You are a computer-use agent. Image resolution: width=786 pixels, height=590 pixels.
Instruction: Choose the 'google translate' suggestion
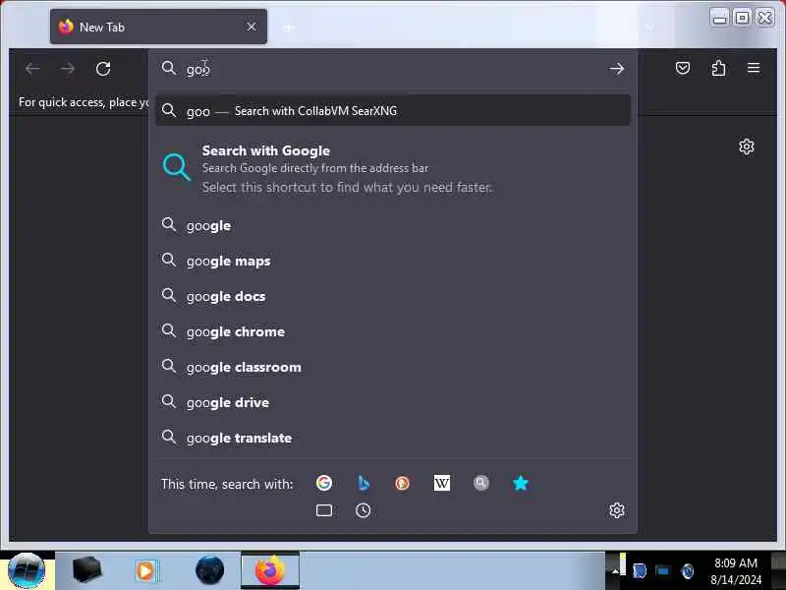point(392,438)
